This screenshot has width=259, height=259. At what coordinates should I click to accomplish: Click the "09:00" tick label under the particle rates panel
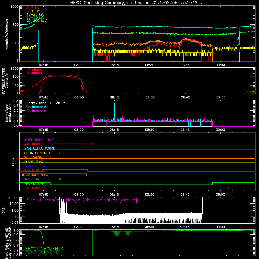pyautogui.click(x=221, y=97)
